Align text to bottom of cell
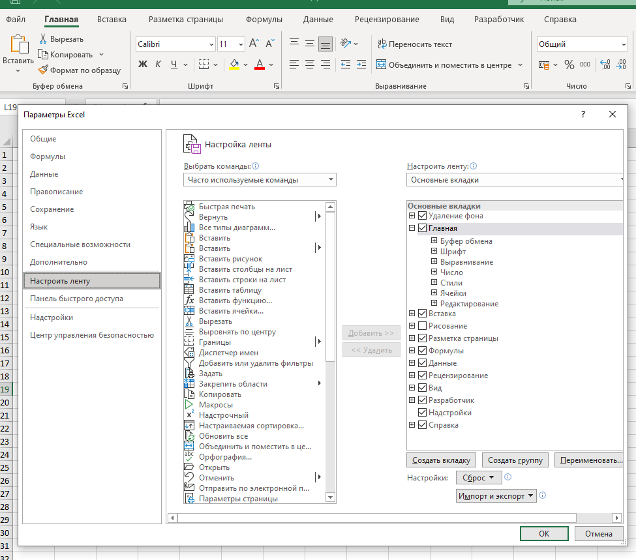The width and height of the screenshot is (636, 560). [x=326, y=44]
